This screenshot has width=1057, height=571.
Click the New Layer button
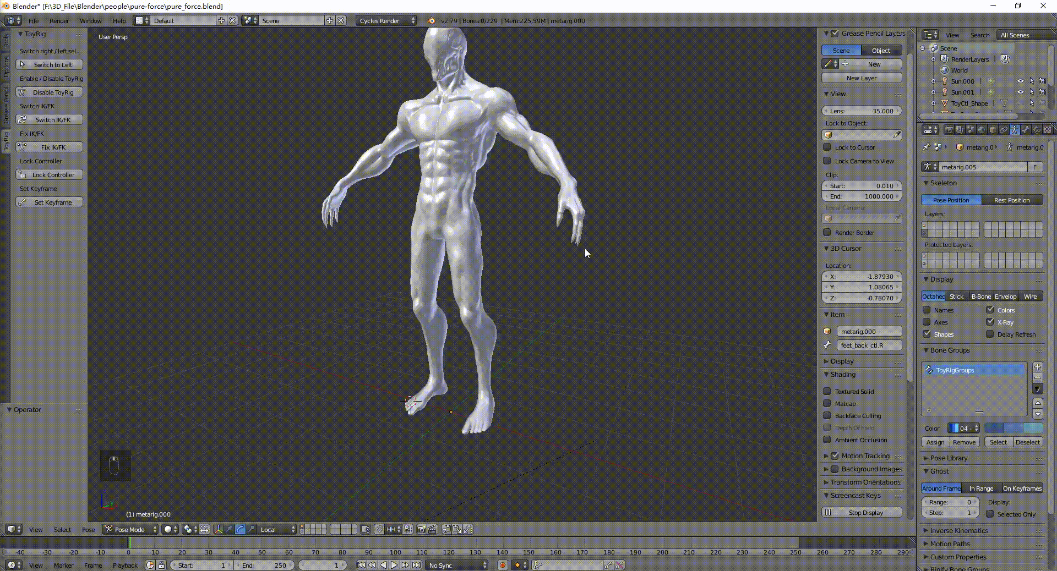[862, 78]
